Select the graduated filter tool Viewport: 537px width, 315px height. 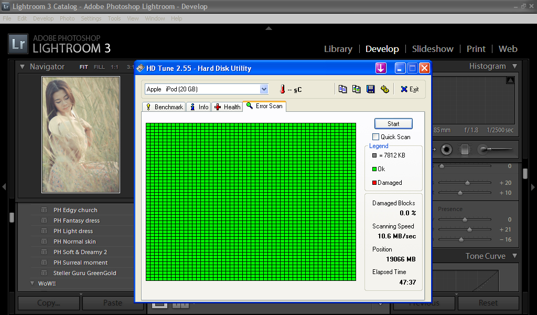tap(465, 149)
